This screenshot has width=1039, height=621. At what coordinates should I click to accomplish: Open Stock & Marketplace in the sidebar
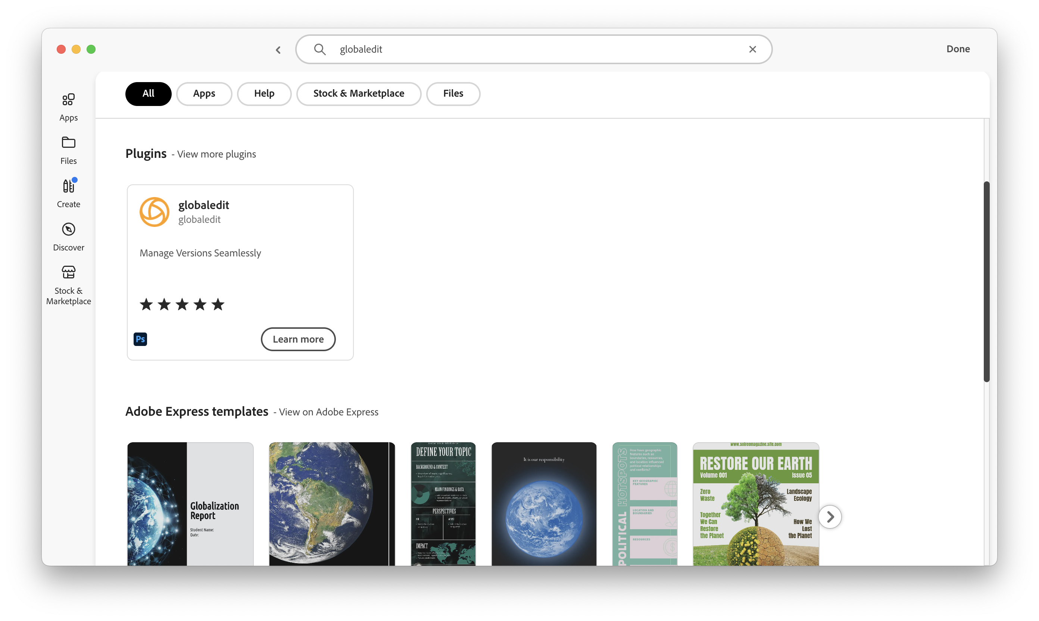click(69, 285)
